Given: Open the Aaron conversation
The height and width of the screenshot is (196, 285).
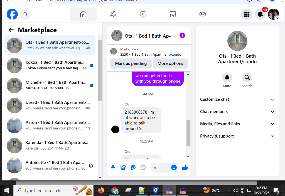Looking at the screenshot, I should (x=50, y=126).
